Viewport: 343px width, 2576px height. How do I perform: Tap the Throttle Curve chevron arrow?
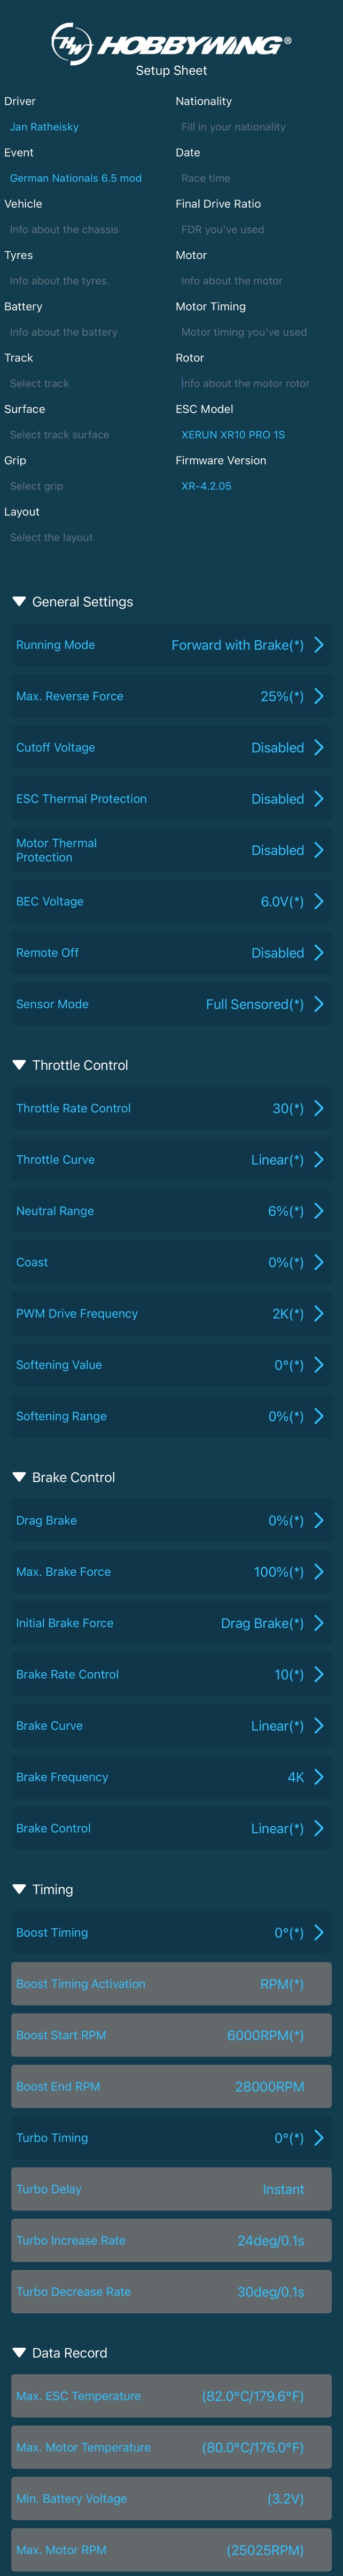pos(319,1159)
